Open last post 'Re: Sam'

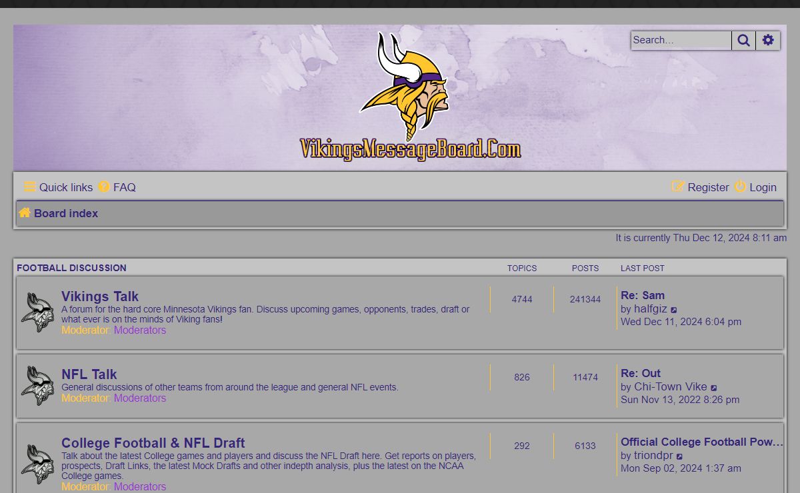click(643, 295)
